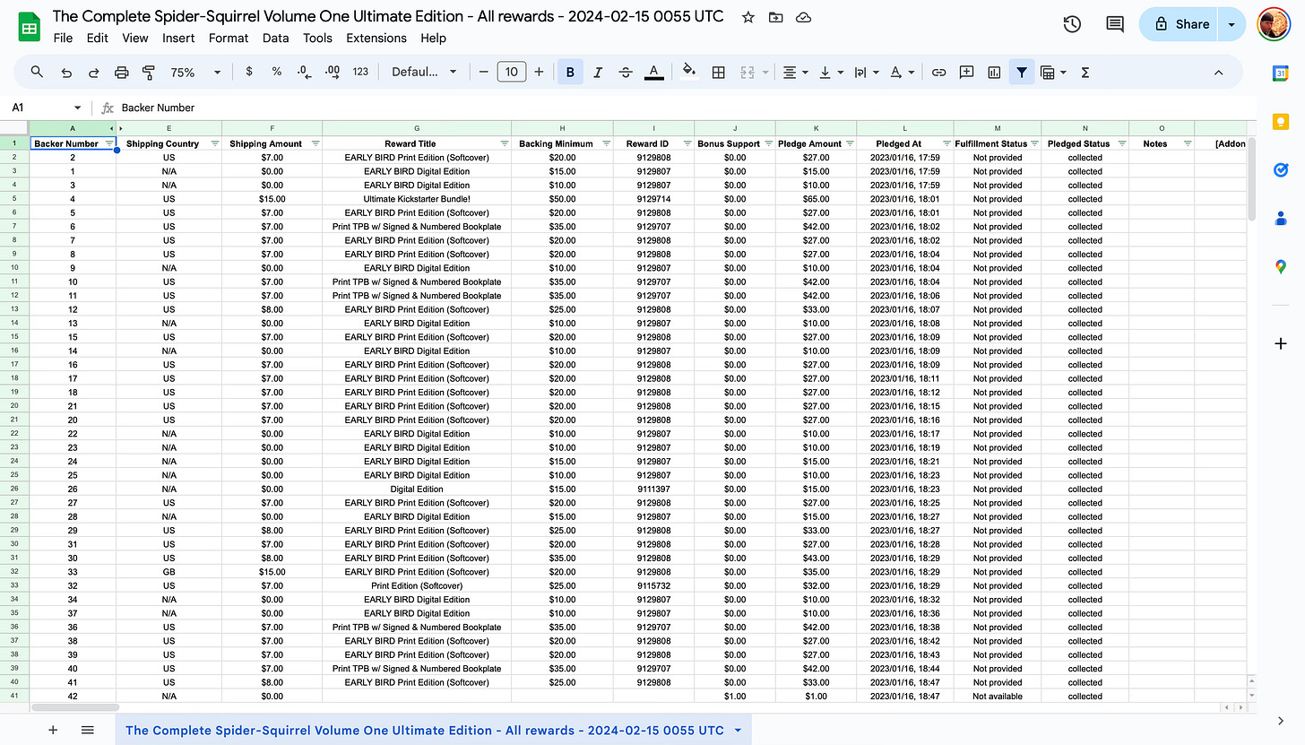
Task: Open Google Keep side panel
Action: tap(1281, 121)
